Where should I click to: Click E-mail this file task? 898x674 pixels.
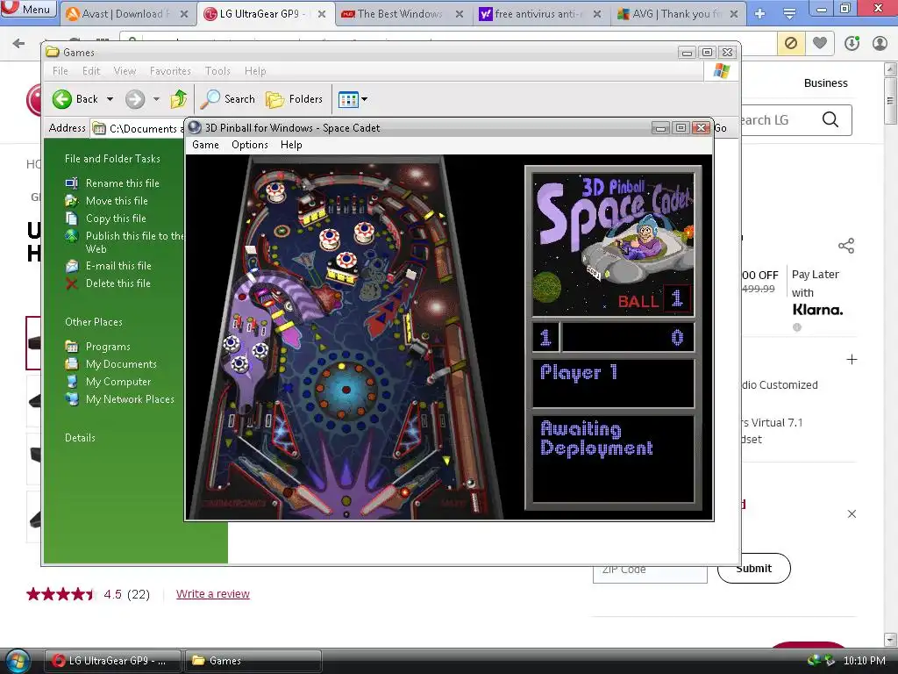pos(118,266)
